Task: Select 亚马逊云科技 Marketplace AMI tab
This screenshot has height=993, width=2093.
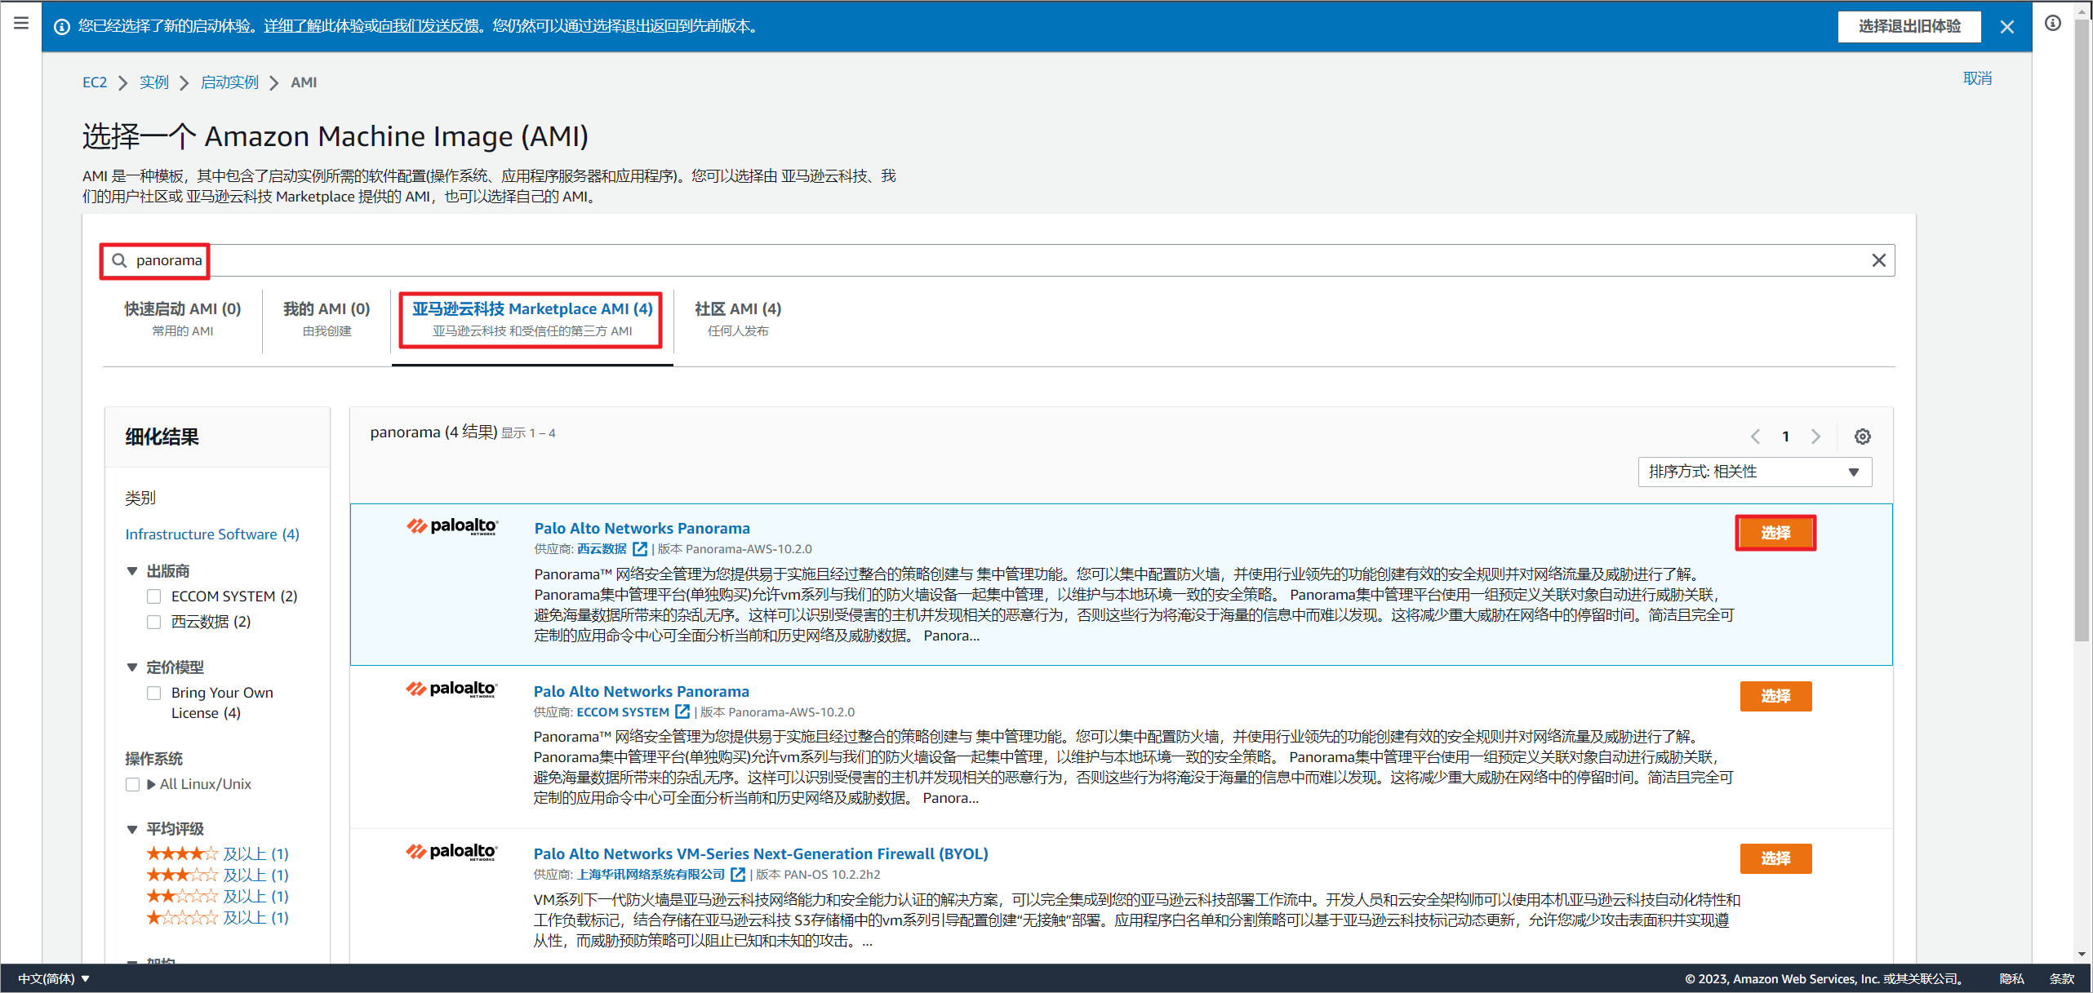Action: (532, 318)
